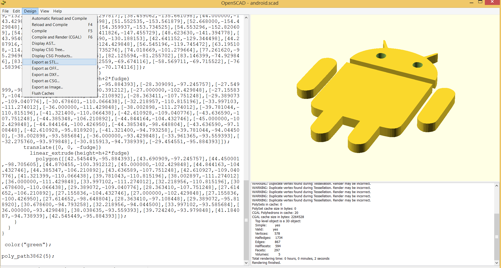The image size is (501, 268).
Task: Choose "Display CSG Tree..." option
Action: click(x=48, y=49)
